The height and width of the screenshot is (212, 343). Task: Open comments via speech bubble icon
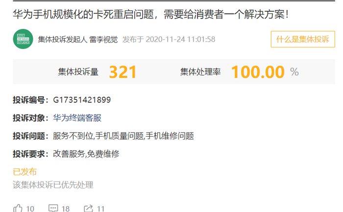tap(53, 208)
